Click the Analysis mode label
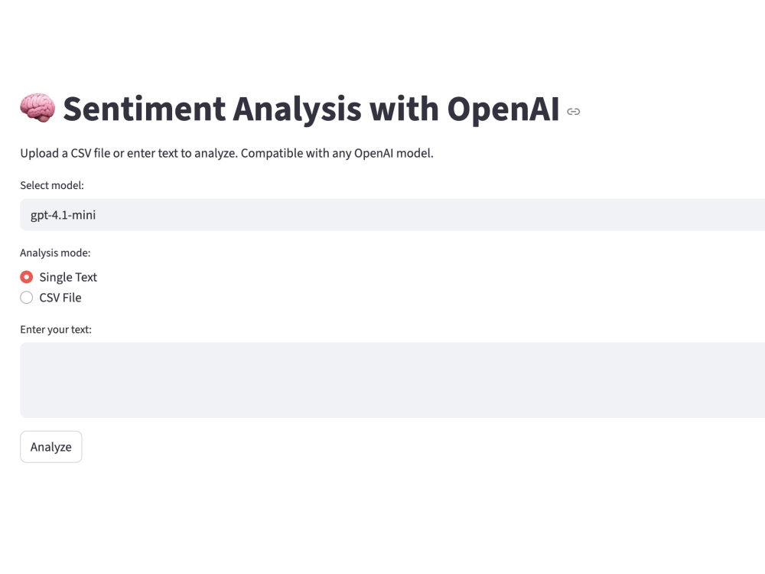Screen dimensions: 765x574 pyautogui.click(x=55, y=253)
